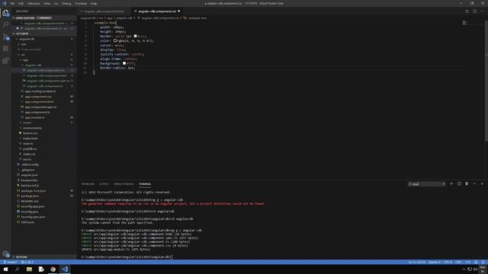The height and width of the screenshot is (274, 488).
Task: Open the Search view in activity bar
Action: (x=5, y=24)
